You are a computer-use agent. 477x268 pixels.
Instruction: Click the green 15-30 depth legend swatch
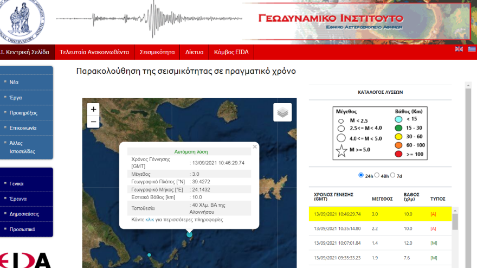(x=398, y=128)
